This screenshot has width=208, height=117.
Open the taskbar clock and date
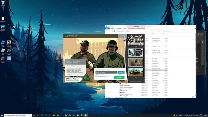[201, 115]
